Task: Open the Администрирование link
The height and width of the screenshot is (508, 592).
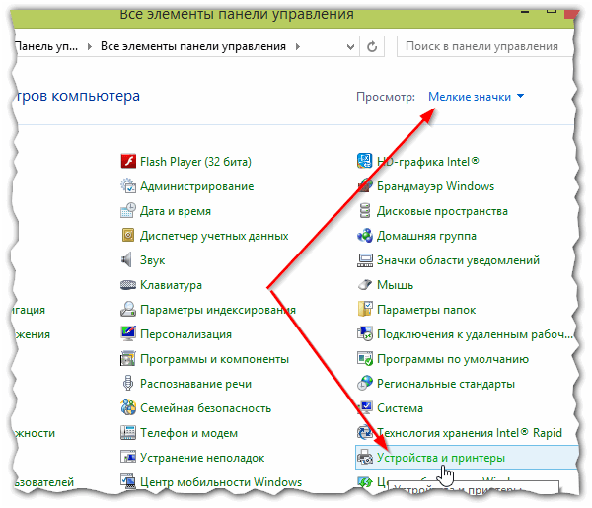Action: pyautogui.click(x=196, y=186)
